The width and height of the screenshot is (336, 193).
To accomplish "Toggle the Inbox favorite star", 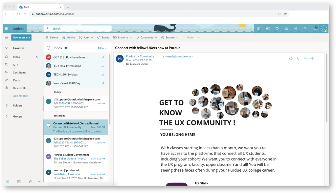I will pos(66,48).
